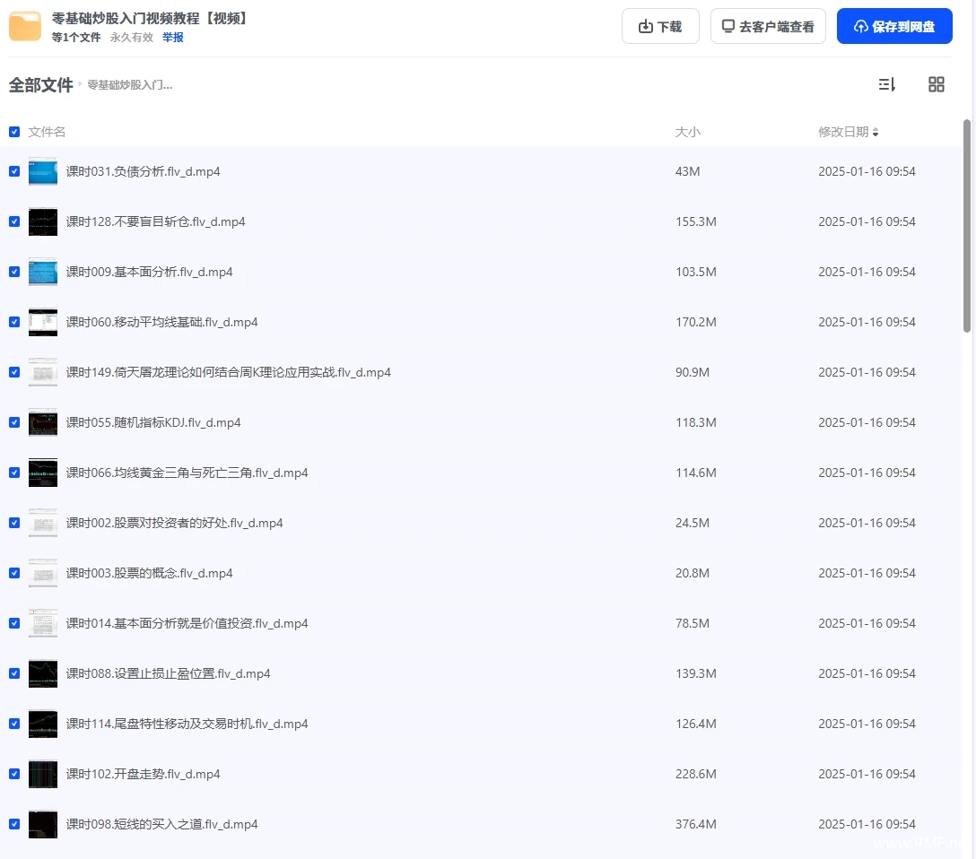Deselect 课时098.短线的买入之道 checkbox
Viewport: 976px width, 859px height.
[14, 824]
